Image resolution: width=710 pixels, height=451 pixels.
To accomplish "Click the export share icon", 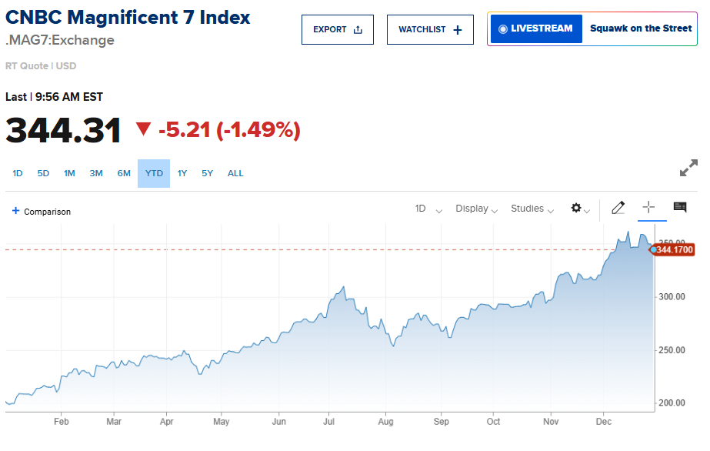I will (x=358, y=30).
